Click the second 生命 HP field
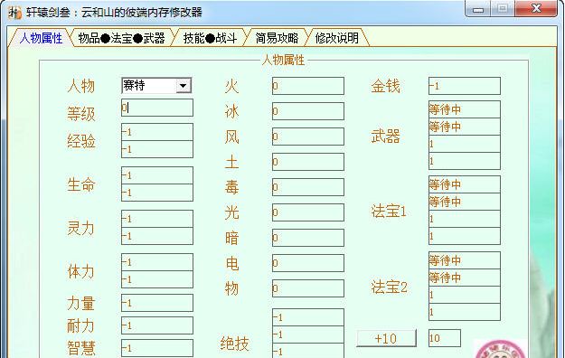Screen dimensions: 565x358 [157, 193]
